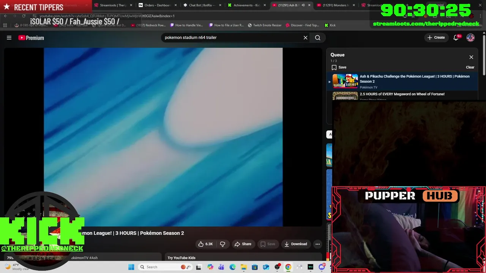Submit search with the magnifier button

[x=318, y=38]
